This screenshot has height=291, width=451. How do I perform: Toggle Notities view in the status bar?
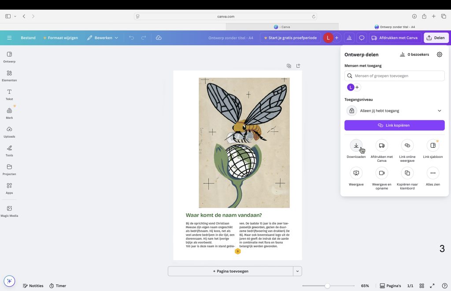[33, 286]
